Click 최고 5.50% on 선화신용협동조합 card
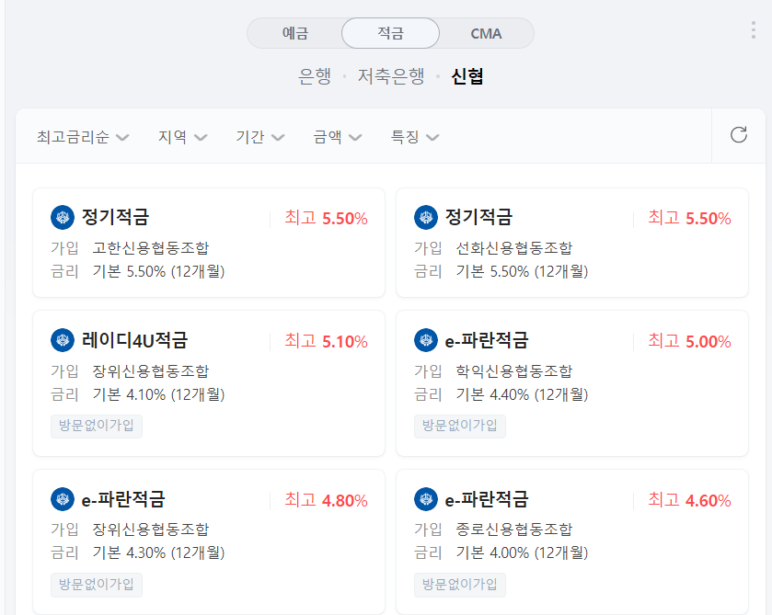The width and height of the screenshot is (772, 615). pyautogui.click(x=689, y=218)
